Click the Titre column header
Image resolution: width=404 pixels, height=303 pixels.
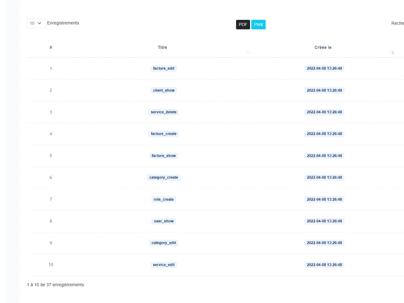[x=162, y=47]
